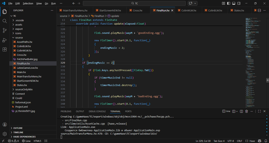Viewport: 269px width, 143px height.
Task: Open the Search view in activity bar
Action: click(x=4, y=21)
